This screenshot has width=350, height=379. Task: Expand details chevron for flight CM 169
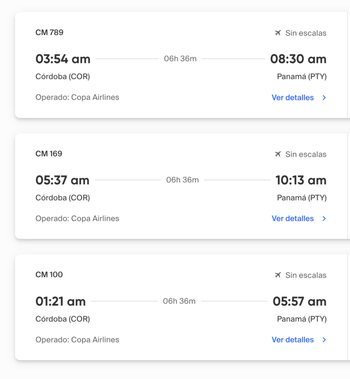324,218
